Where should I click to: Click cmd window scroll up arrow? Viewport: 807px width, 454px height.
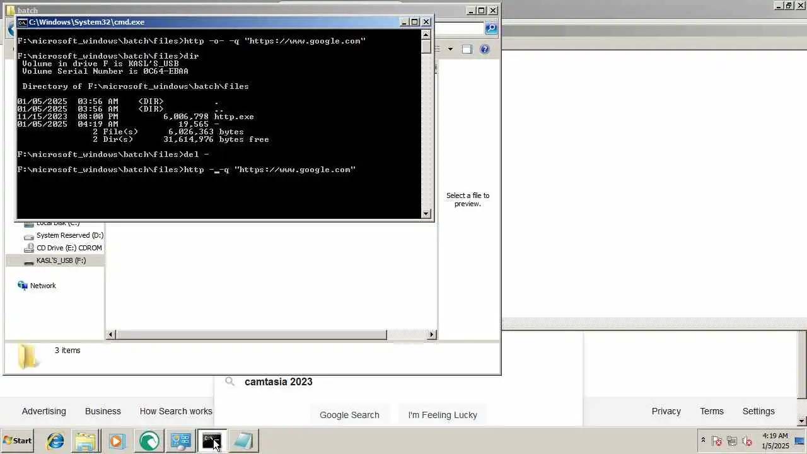coord(426,34)
